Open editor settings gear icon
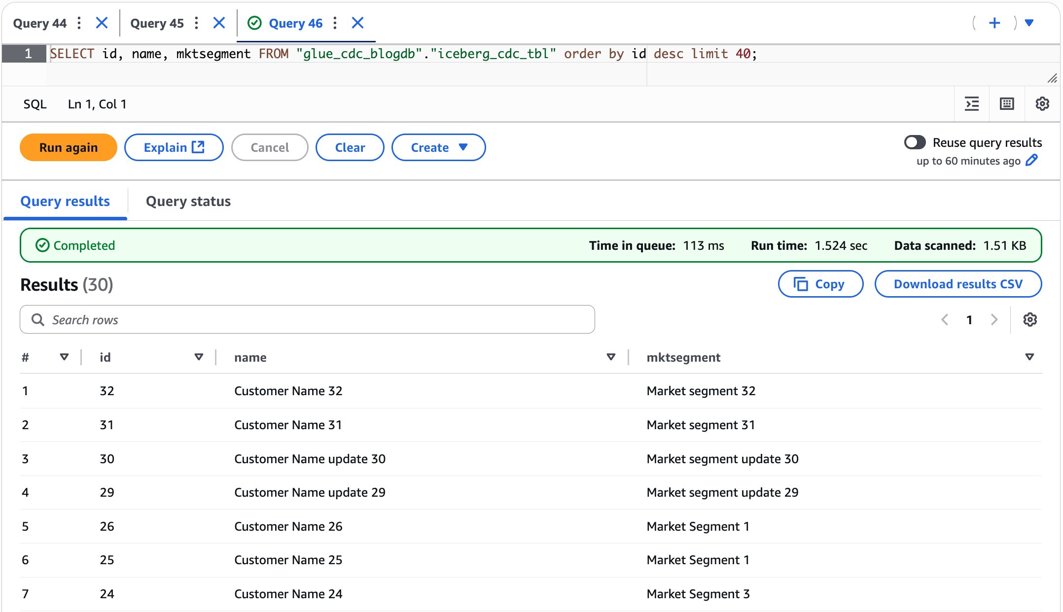Image resolution: width=1063 pixels, height=612 pixels. [x=1042, y=104]
